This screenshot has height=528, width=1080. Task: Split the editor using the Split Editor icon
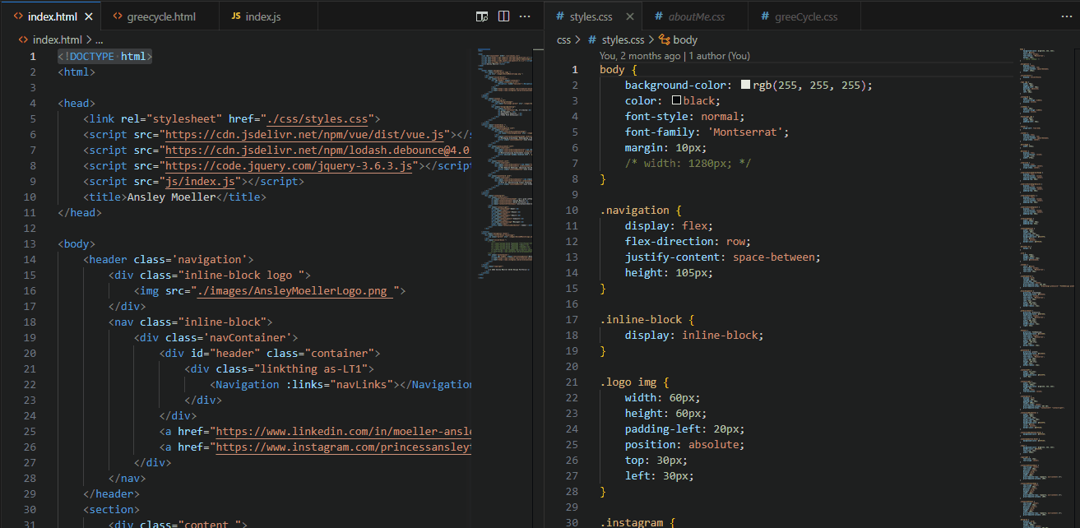[503, 16]
